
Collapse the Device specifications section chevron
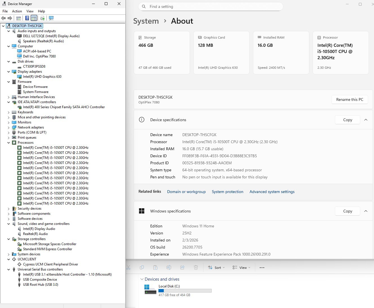click(x=366, y=120)
